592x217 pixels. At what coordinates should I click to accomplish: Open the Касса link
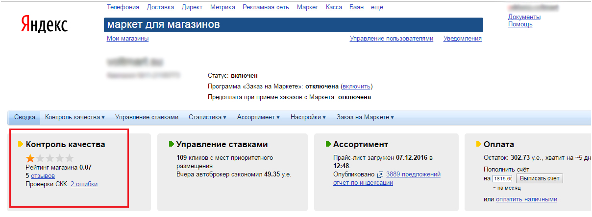(334, 7)
